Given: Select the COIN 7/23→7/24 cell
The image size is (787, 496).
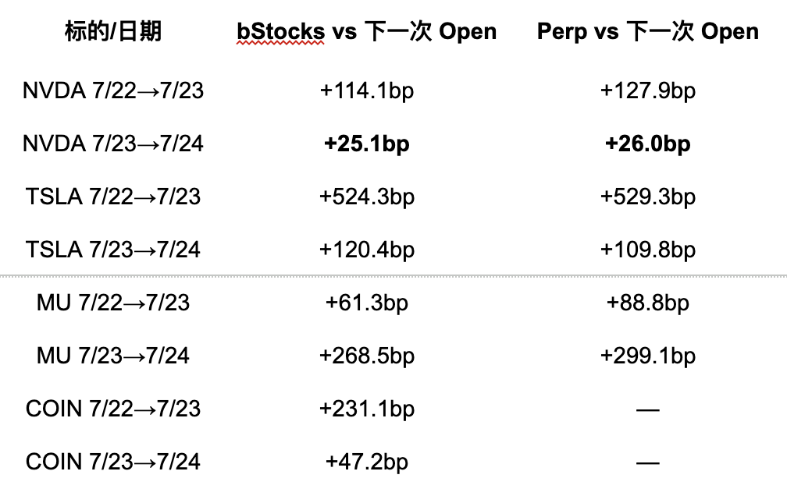Looking at the screenshot, I should click(113, 462).
